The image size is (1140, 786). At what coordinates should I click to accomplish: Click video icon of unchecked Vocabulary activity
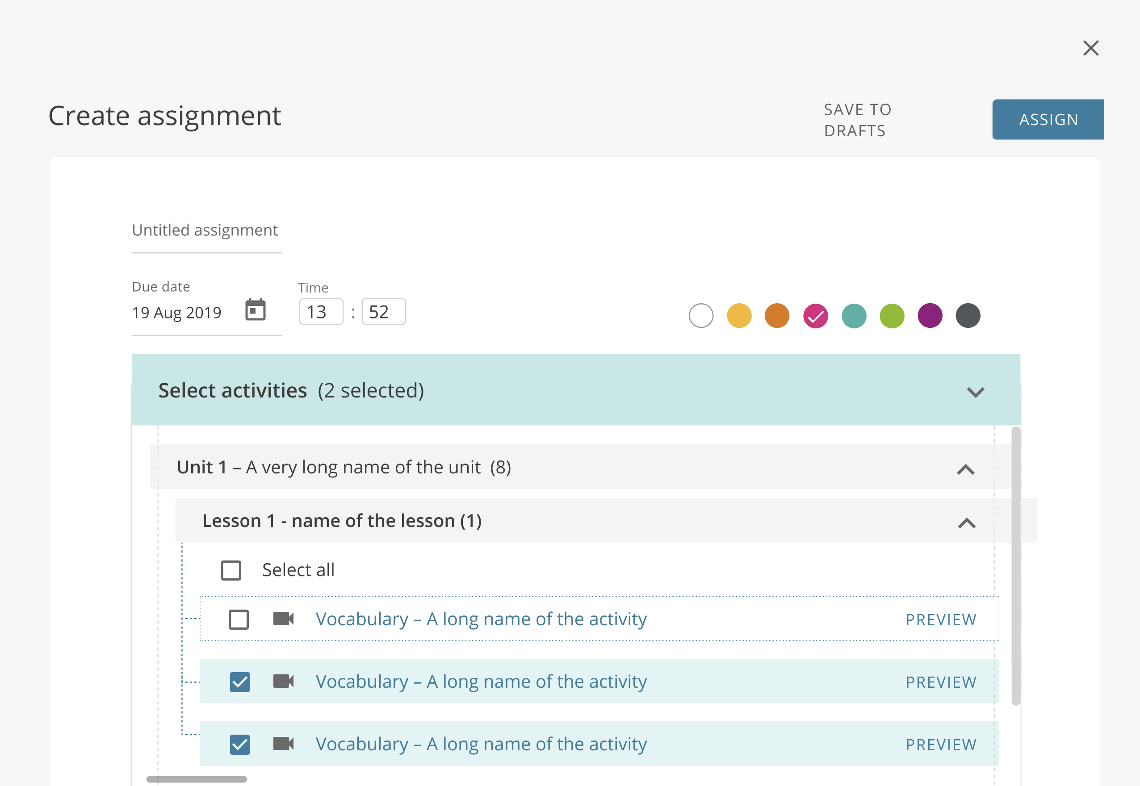[x=283, y=619]
